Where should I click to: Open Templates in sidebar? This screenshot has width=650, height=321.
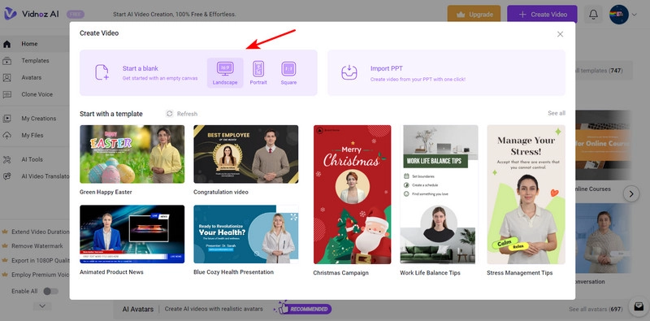pyautogui.click(x=35, y=61)
